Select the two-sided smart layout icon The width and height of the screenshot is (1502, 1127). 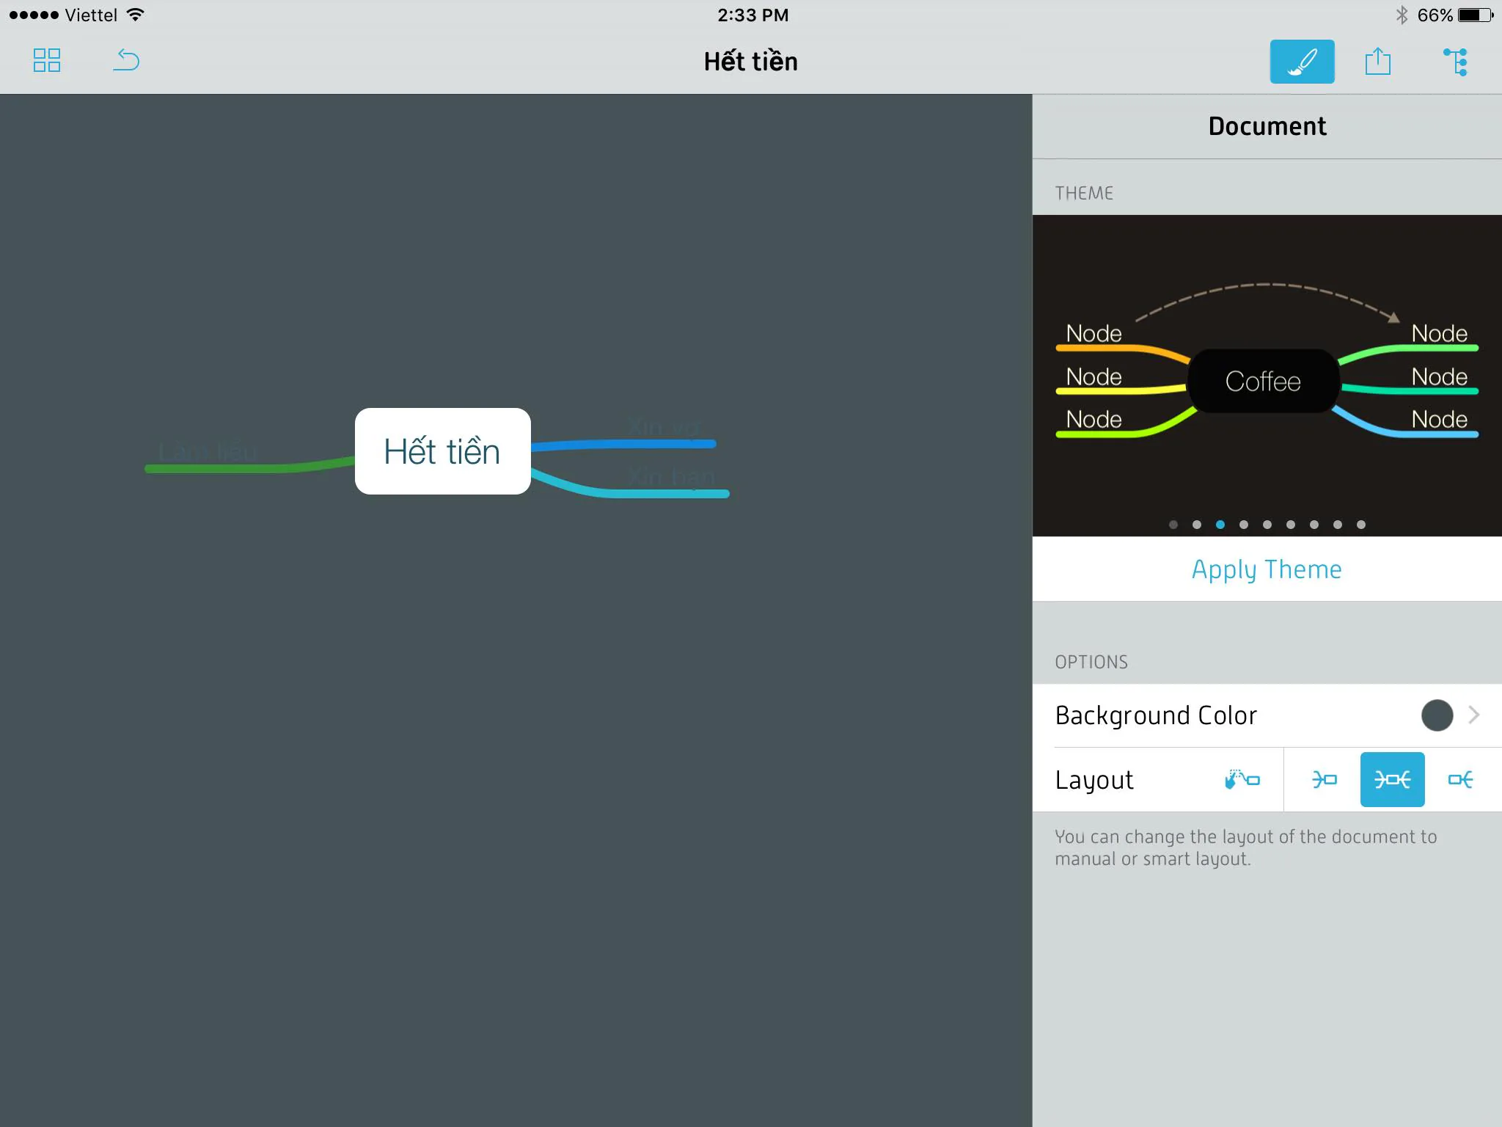[1392, 779]
